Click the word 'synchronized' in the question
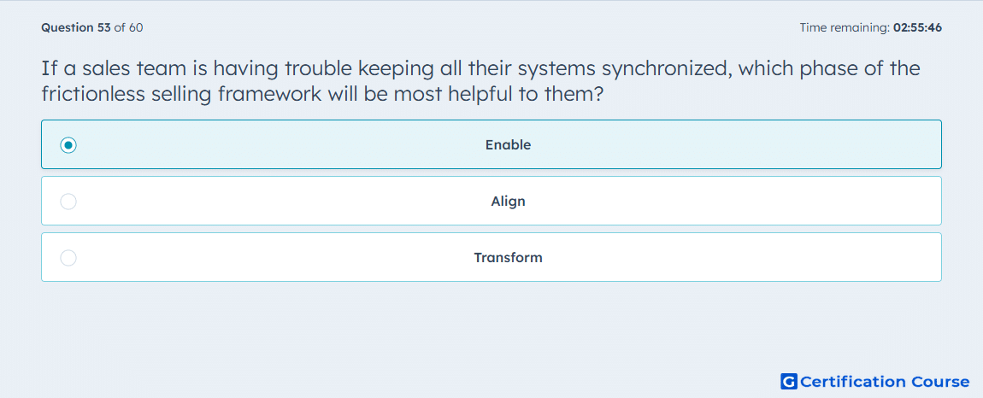Screen dimensions: 983x398 tap(667, 69)
